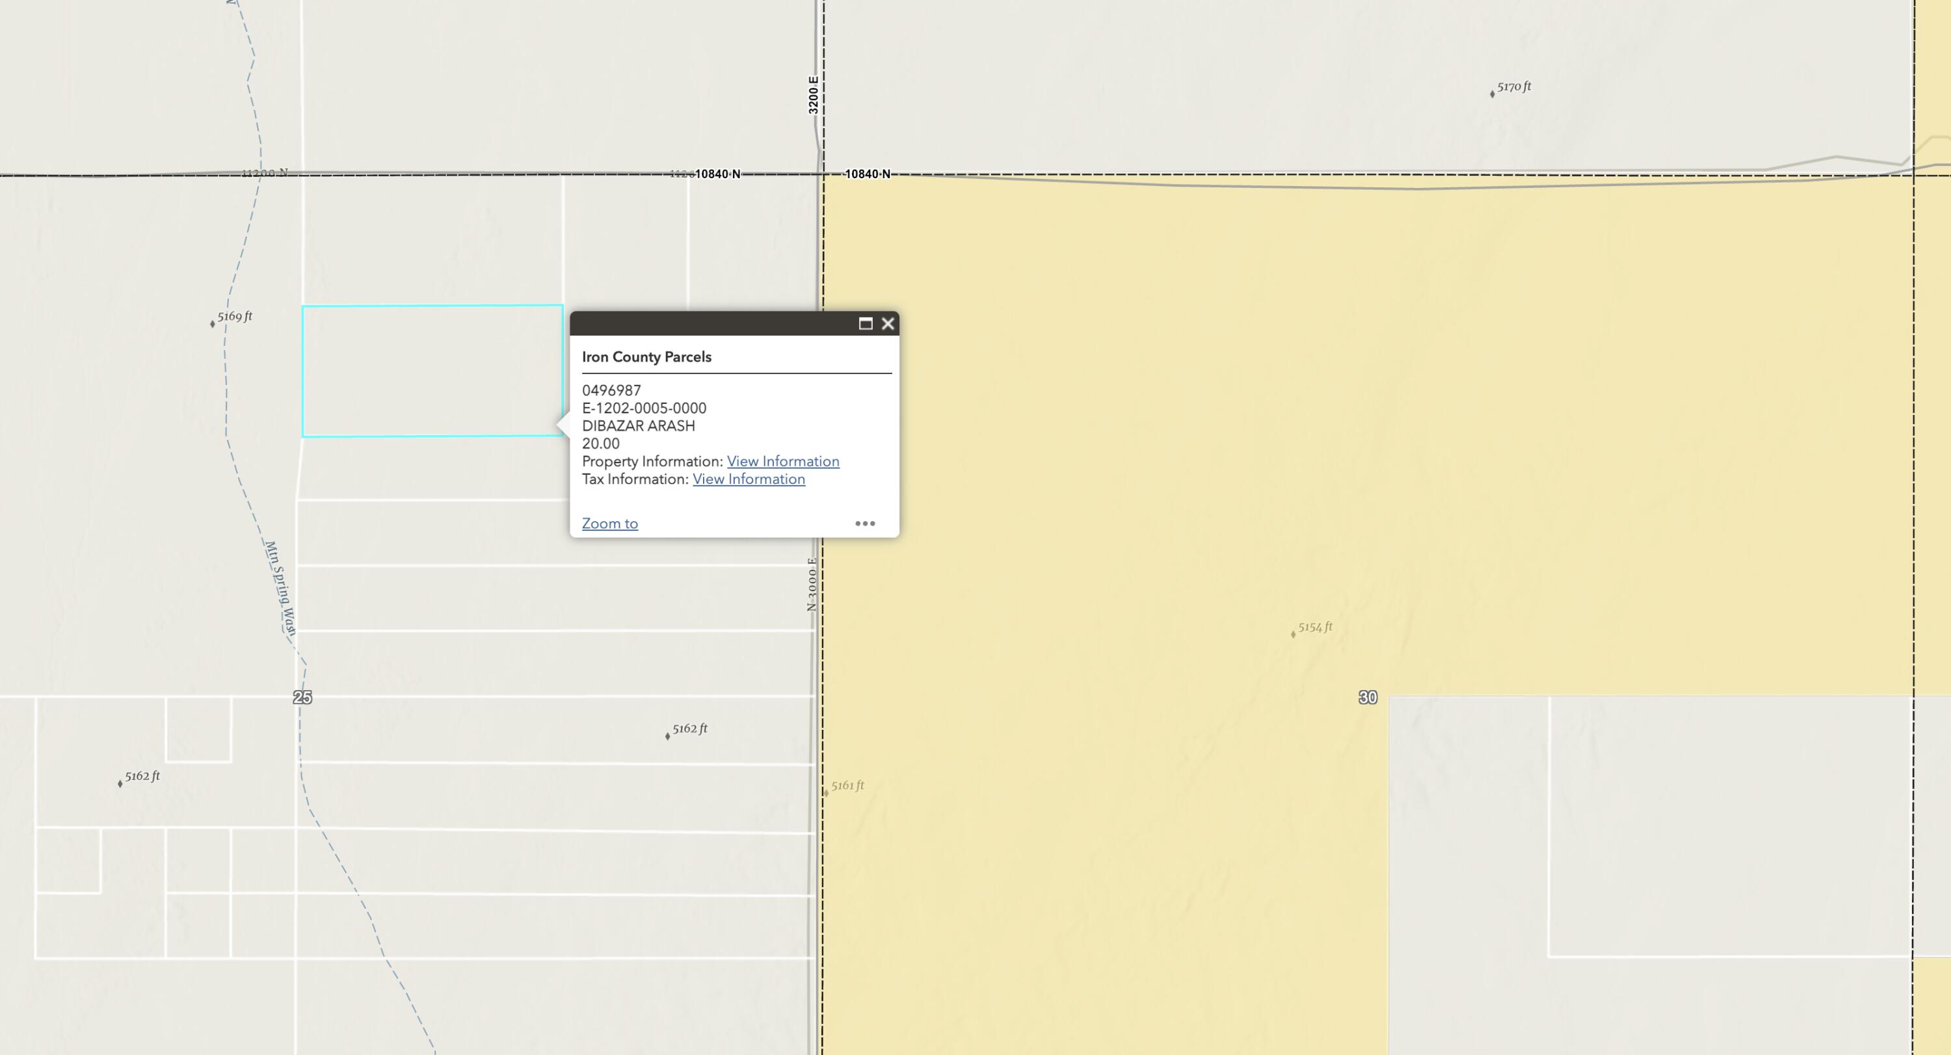
Task: Close the parcel information popup
Action: click(x=888, y=324)
